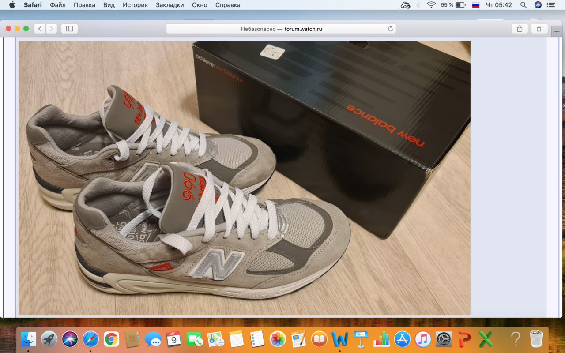Open the Share menu in Safari toolbar
Viewport: 565px width, 353px height.
click(520, 29)
